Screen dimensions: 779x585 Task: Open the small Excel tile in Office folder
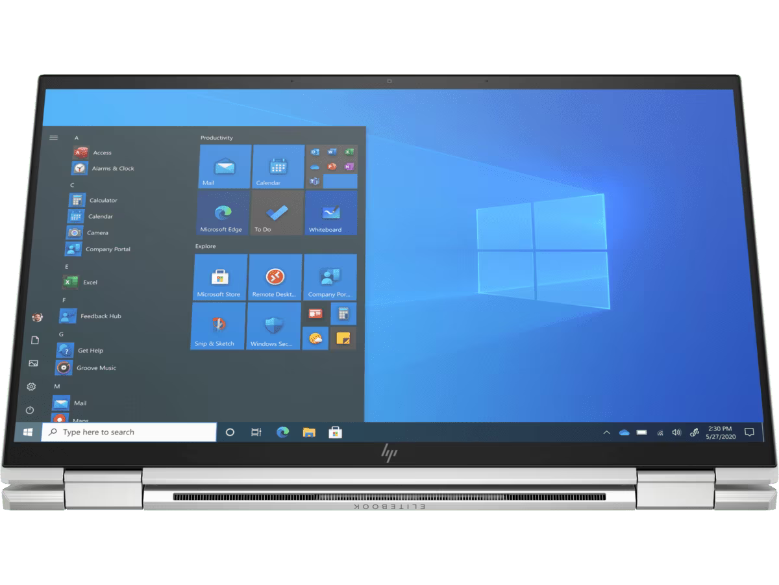click(349, 151)
